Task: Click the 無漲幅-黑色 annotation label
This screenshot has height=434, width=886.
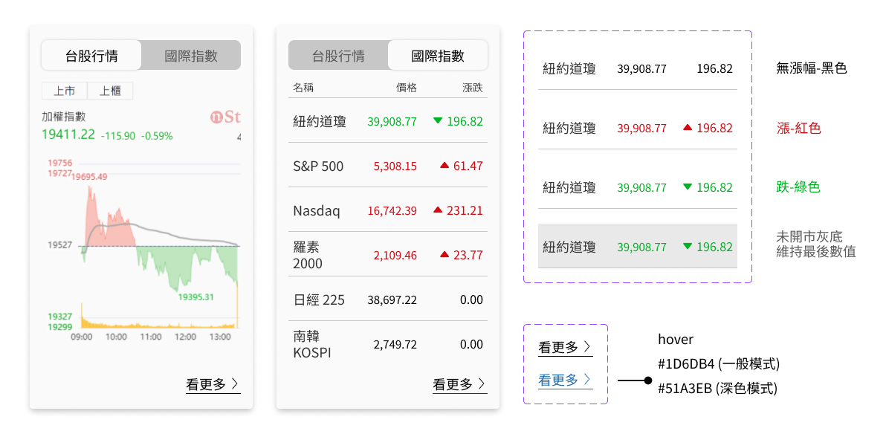Action: point(812,69)
